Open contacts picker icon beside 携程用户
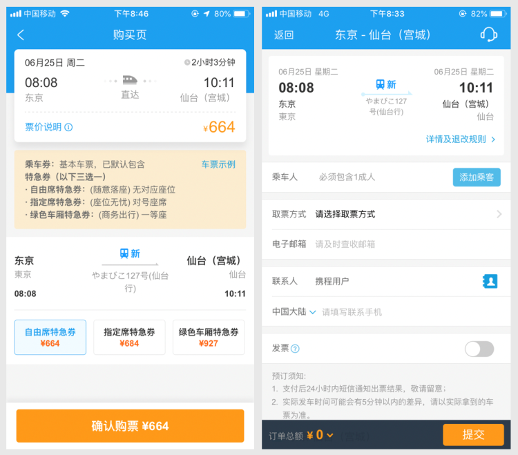Image resolution: width=518 pixels, height=455 pixels. click(x=490, y=281)
